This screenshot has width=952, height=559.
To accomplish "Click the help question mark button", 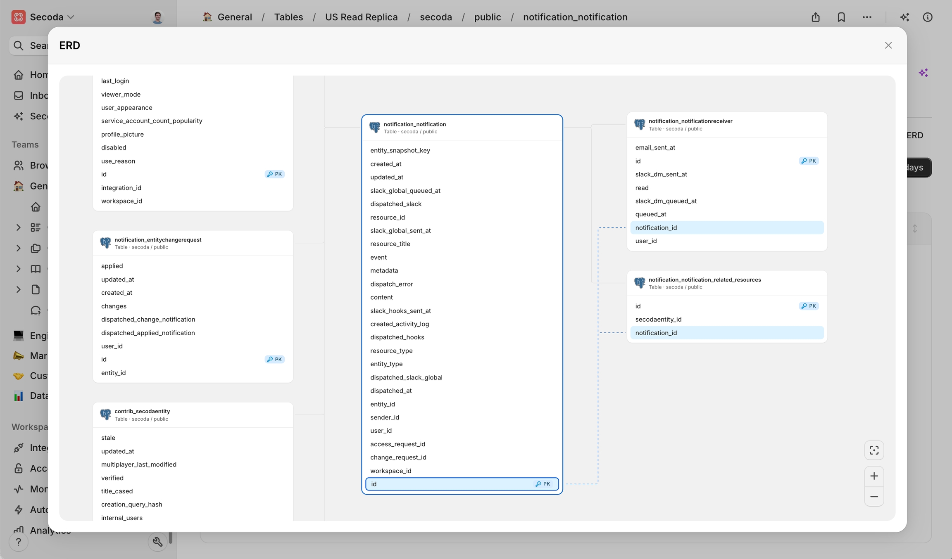I will point(18,542).
